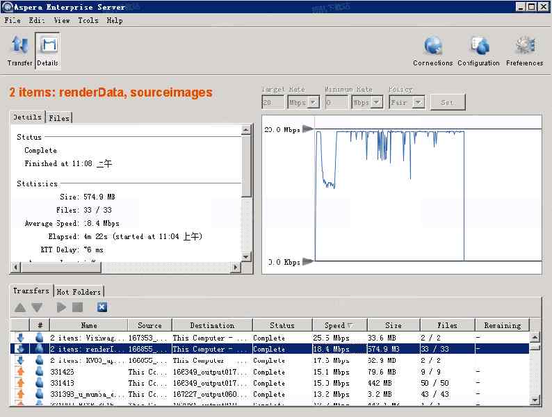Click transfers list scroll up arrow
The image size is (552, 417).
(535, 337)
